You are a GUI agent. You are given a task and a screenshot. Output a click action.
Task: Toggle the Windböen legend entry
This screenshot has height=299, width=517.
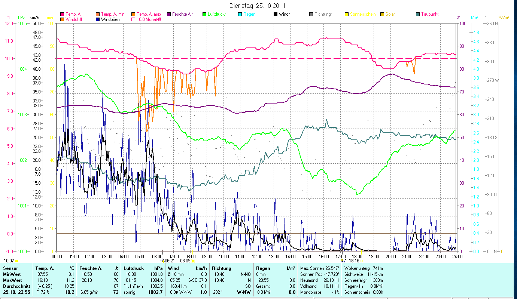pyautogui.click(x=98, y=19)
